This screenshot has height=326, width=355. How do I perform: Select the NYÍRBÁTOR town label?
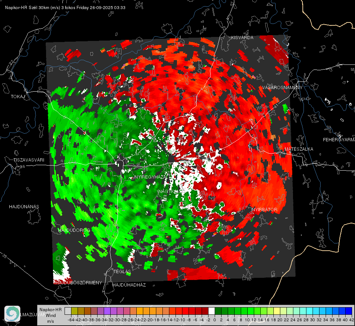(x=264, y=210)
